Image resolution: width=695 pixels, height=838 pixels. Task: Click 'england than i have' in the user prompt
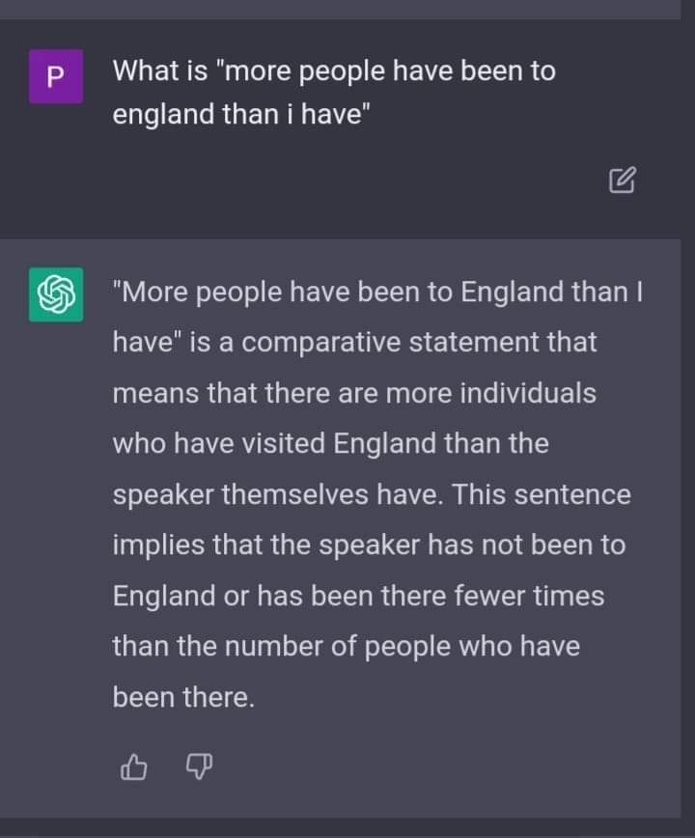[241, 114]
